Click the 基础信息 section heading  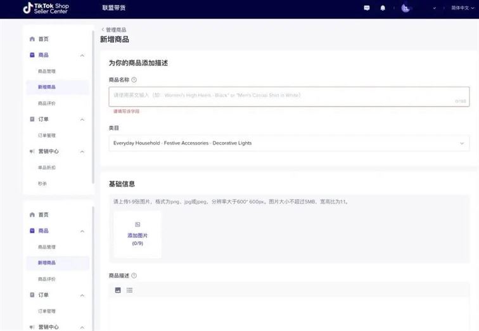point(122,184)
